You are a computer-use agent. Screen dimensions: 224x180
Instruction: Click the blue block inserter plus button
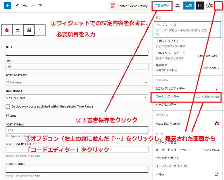pyautogui.click(x=7, y=6)
